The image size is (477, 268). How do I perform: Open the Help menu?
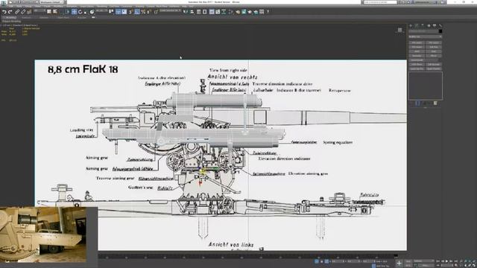184,6
